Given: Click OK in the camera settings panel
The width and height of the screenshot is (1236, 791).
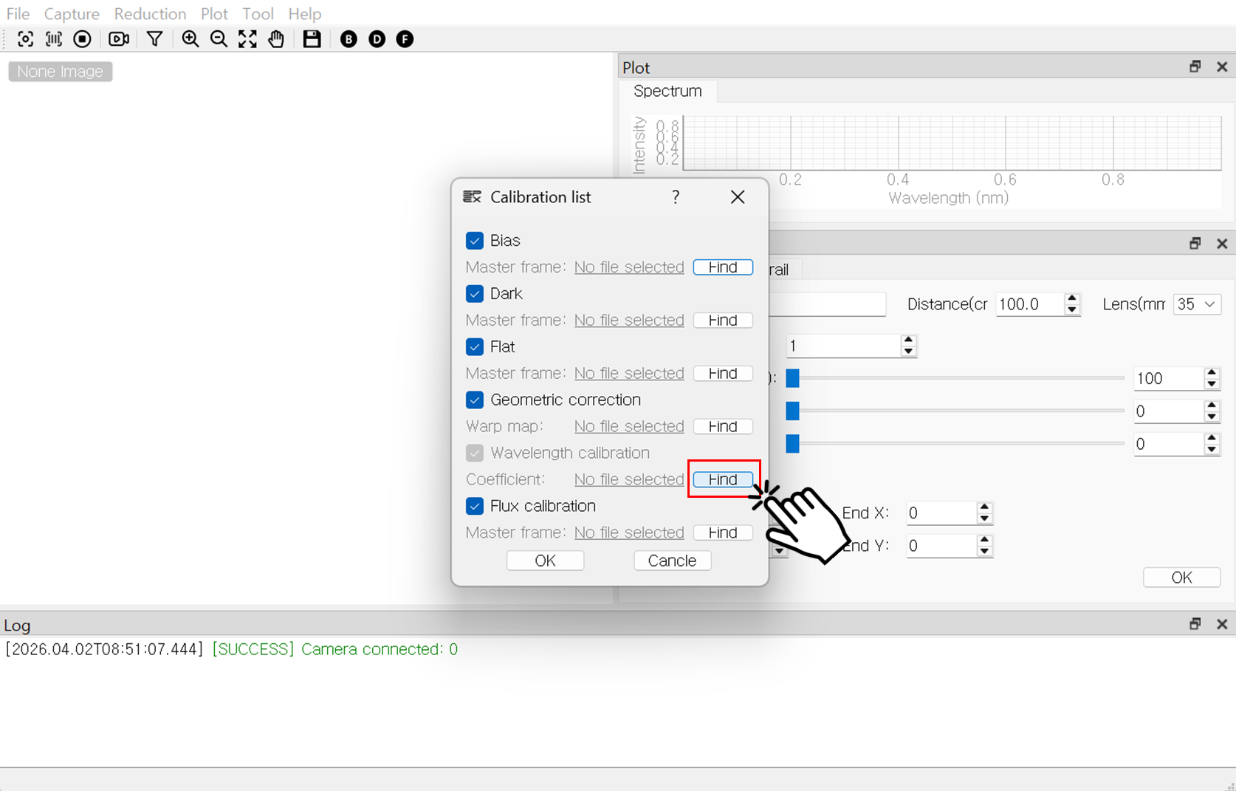Looking at the screenshot, I should (x=1181, y=578).
